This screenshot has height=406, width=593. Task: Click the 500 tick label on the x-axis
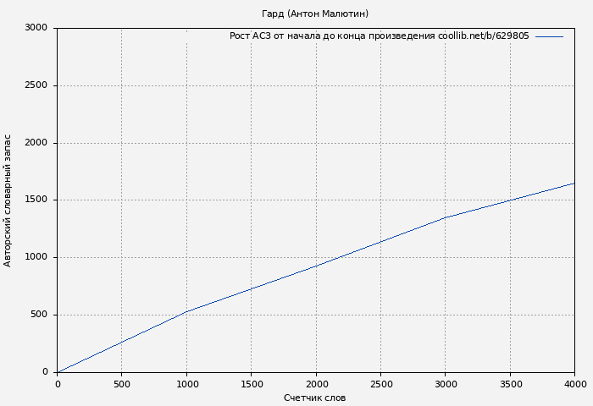[x=121, y=384]
